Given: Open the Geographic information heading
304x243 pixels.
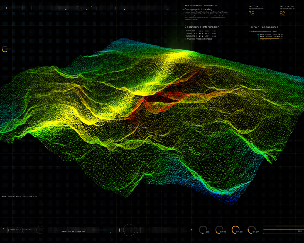Looking at the screenshot, I should (202, 27).
